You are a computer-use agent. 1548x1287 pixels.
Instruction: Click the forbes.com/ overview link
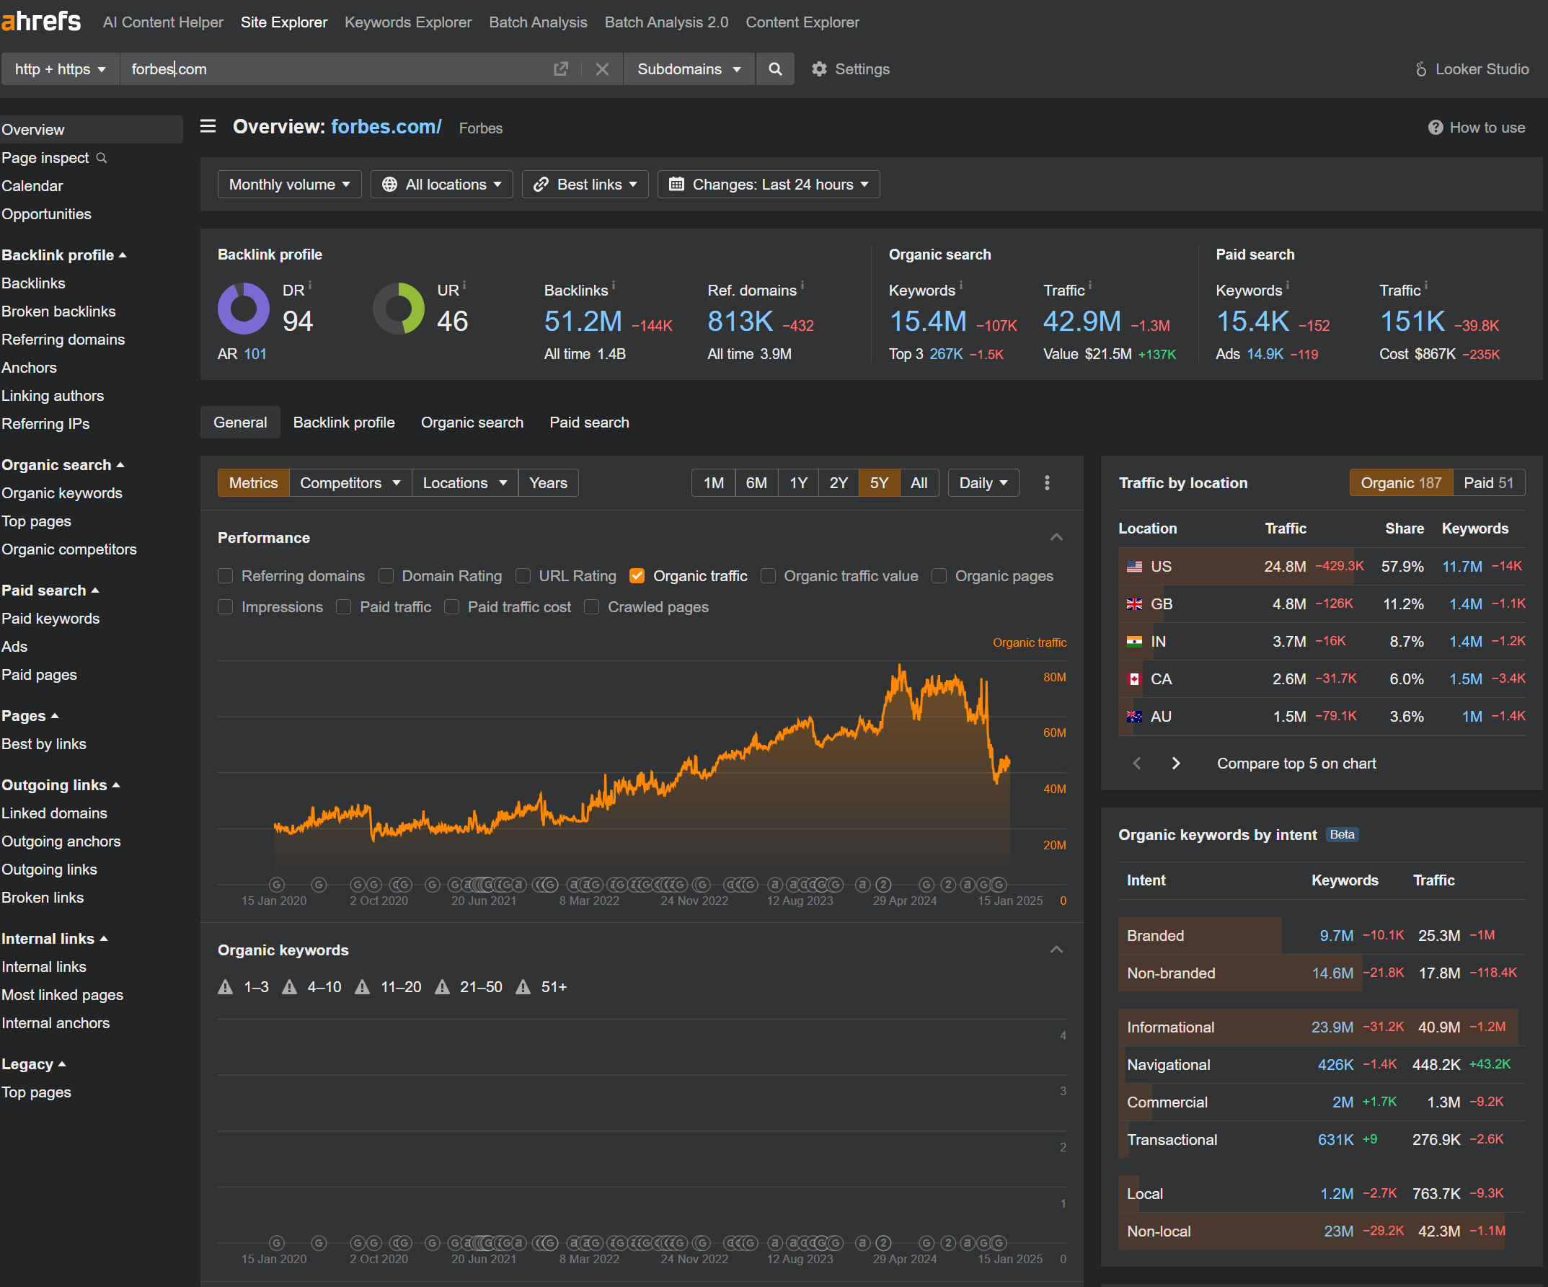point(386,126)
